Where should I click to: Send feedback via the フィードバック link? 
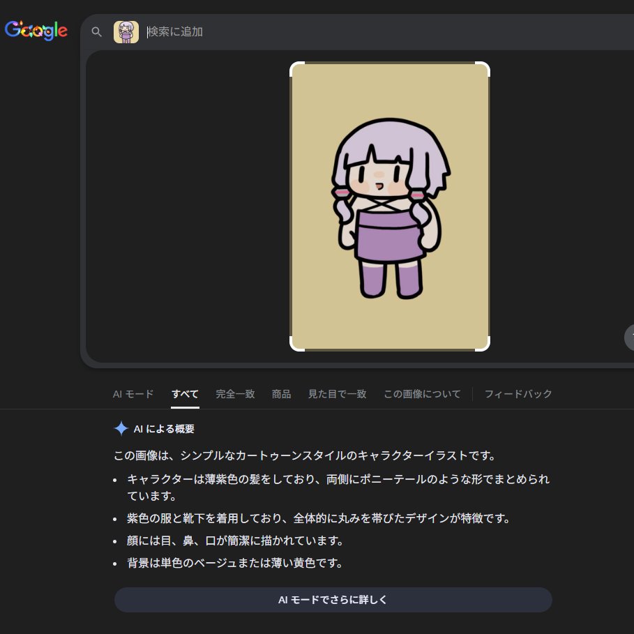518,393
